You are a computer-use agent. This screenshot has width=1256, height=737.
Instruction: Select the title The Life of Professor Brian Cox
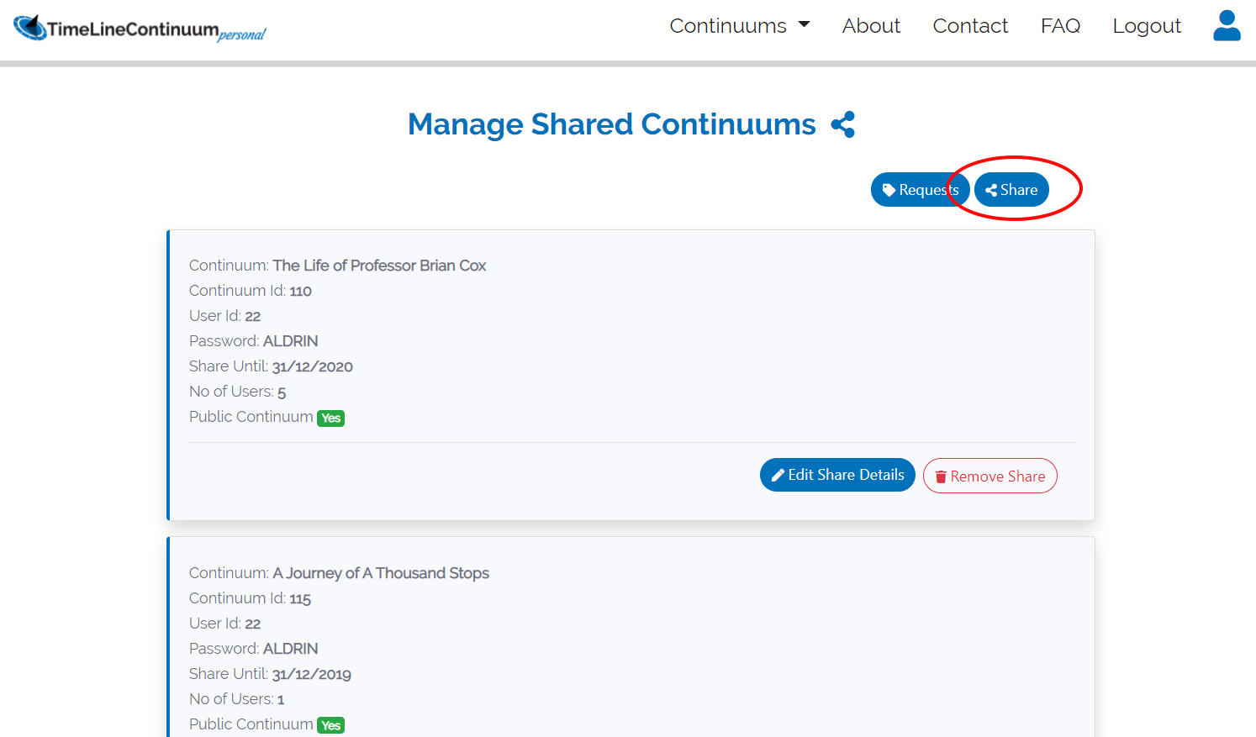point(379,266)
